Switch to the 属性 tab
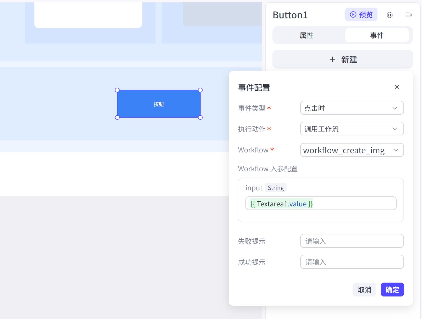The width and height of the screenshot is (422, 319). point(306,35)
